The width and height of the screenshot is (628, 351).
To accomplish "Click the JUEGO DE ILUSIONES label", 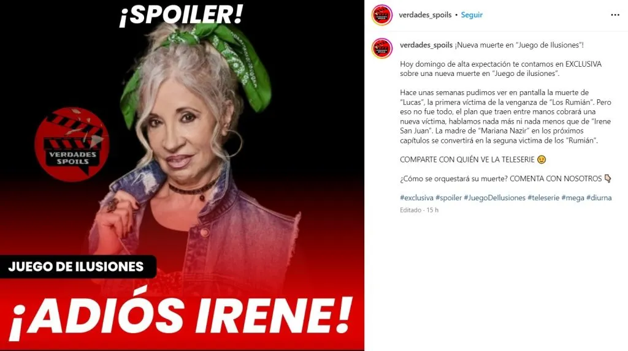I will [x=76, y=267].
